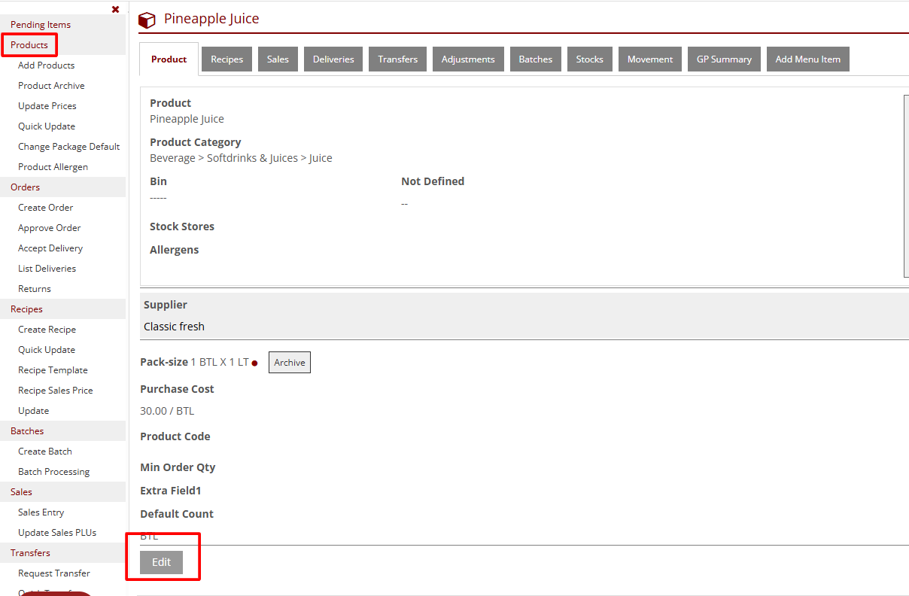Expand the Products section in sidebar
Screen dimensions: 909x596
click(x=29, y=45)
